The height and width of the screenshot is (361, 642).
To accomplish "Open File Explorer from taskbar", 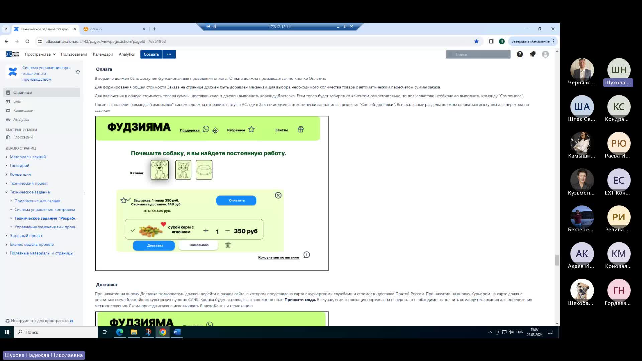I will click(x=134, y=332).
